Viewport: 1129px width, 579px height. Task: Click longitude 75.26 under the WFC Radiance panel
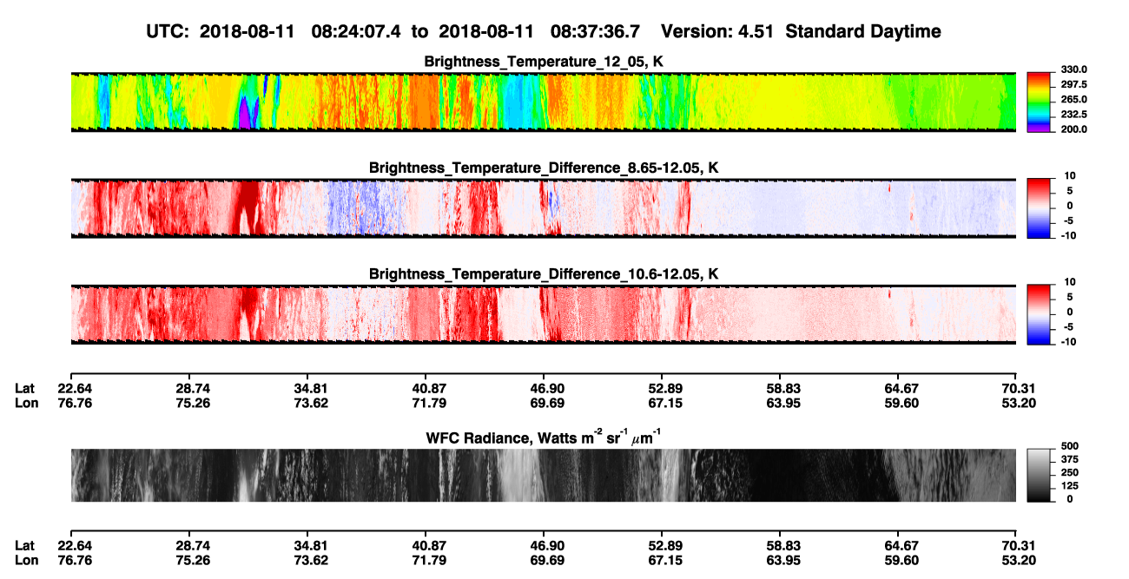[x=193, y=560]
